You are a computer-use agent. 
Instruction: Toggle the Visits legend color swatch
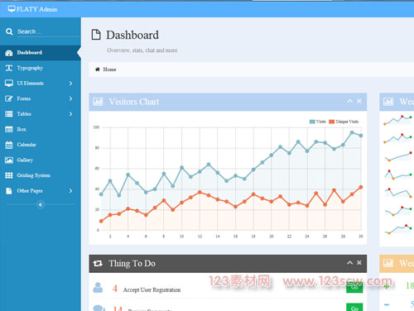click(312, 122)
